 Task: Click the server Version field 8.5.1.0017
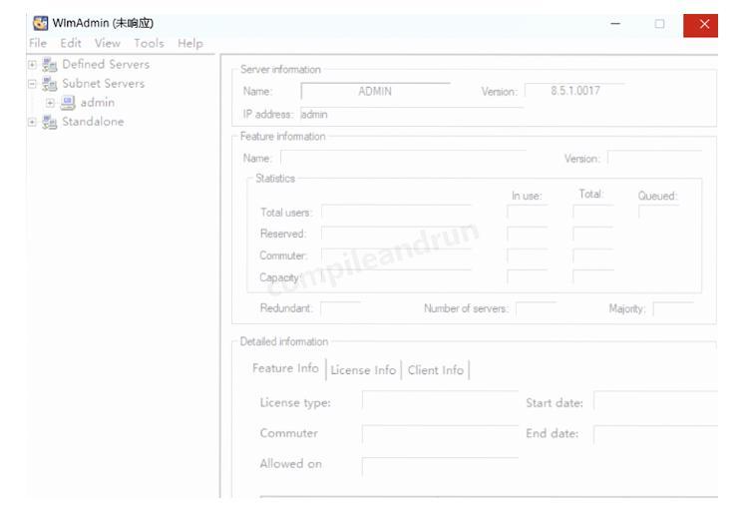pyautogui.click(x=574, y=91)
